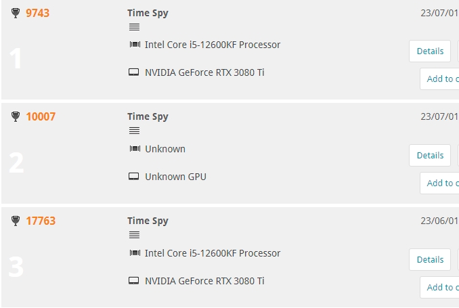Add first result to compare
459x308 pixels.
(x=441, y=79)
